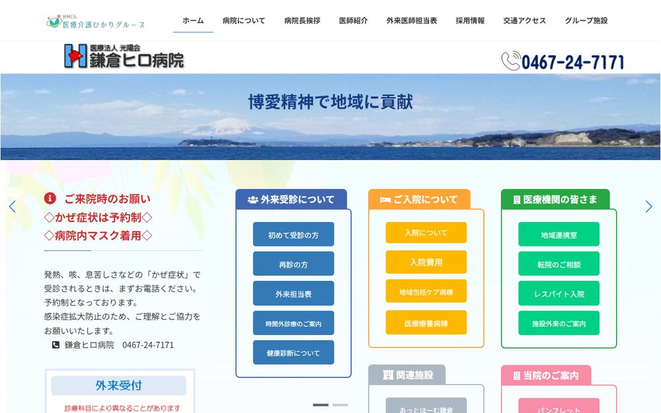
Task: Click 施設外来のご案内 button
Action: pos(559,323)
